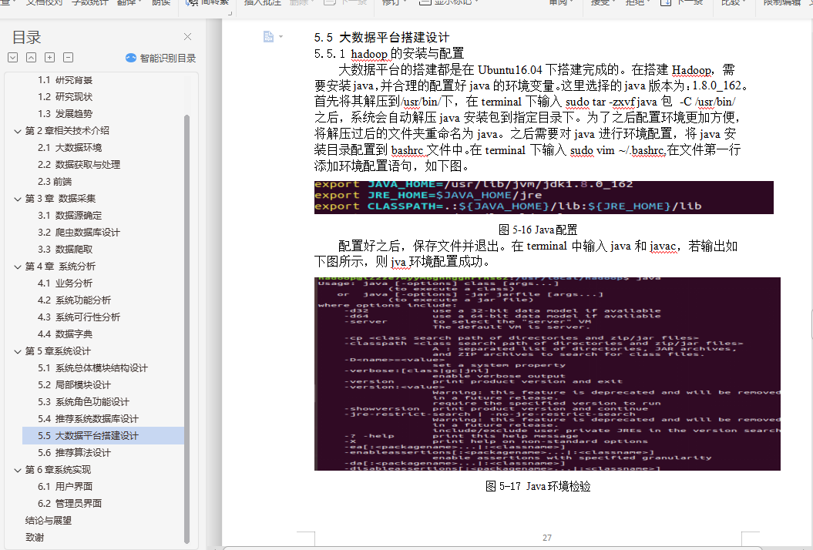Open the dropdown arrow next to the page icon
813x550 pixels.
coord(281,36)
